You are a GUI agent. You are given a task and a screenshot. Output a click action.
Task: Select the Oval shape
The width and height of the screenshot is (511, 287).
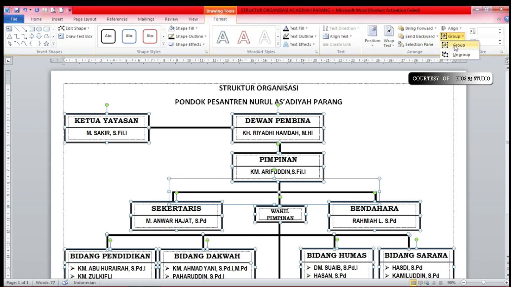pyautogui.click(x=39, y=29)
